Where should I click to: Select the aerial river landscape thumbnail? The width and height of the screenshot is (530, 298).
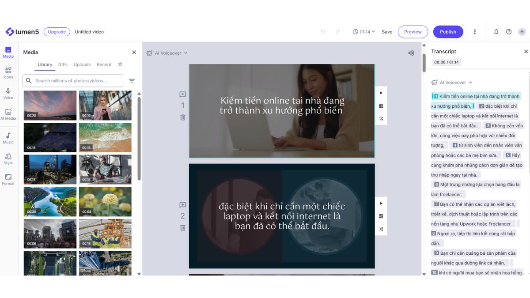50,201
